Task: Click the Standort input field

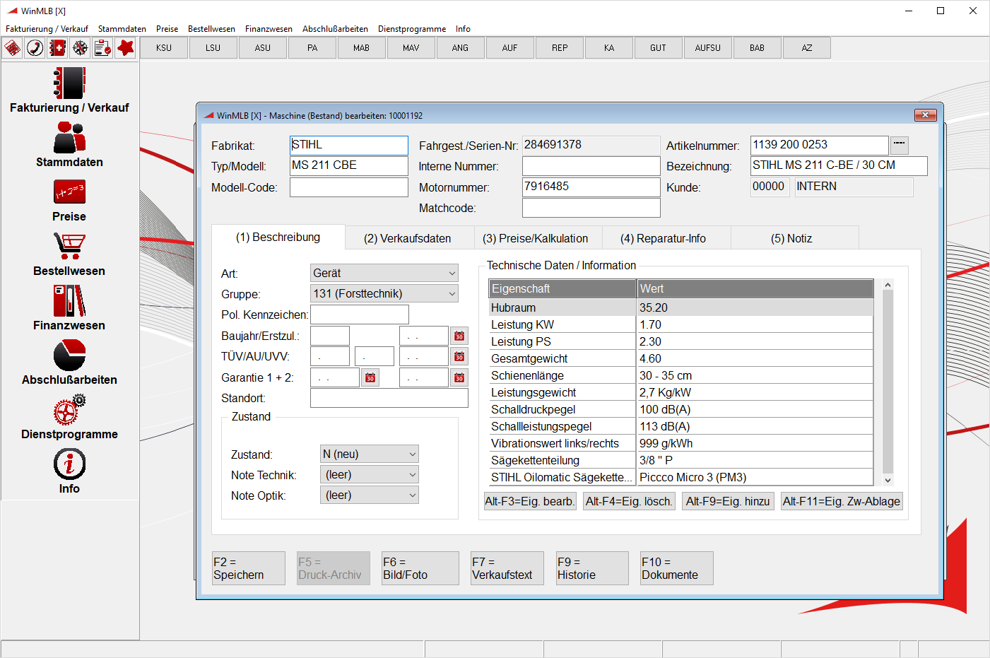Action: point(389,398)
